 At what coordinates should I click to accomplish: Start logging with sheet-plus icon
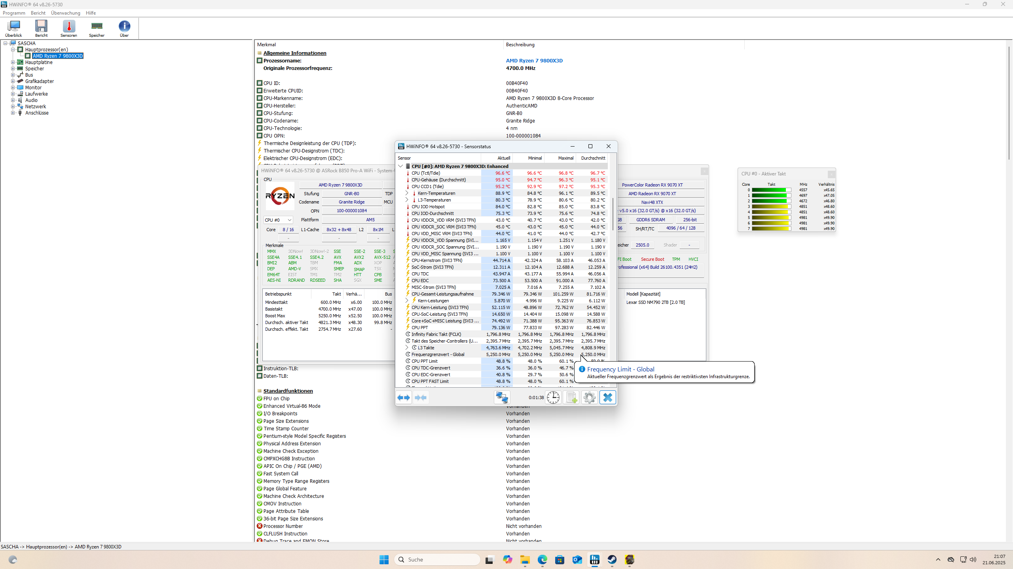pos(571,398)
